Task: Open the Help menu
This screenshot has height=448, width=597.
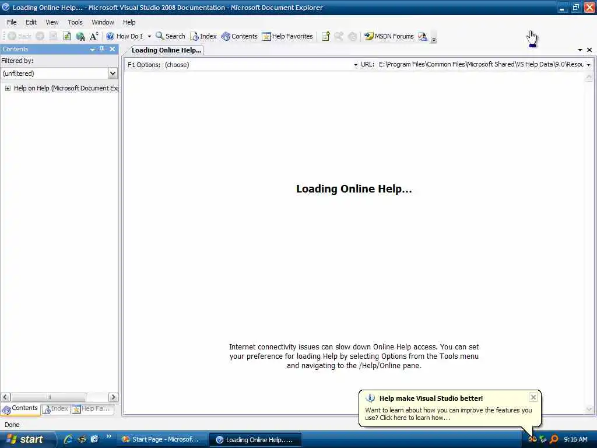Action: 129,22
